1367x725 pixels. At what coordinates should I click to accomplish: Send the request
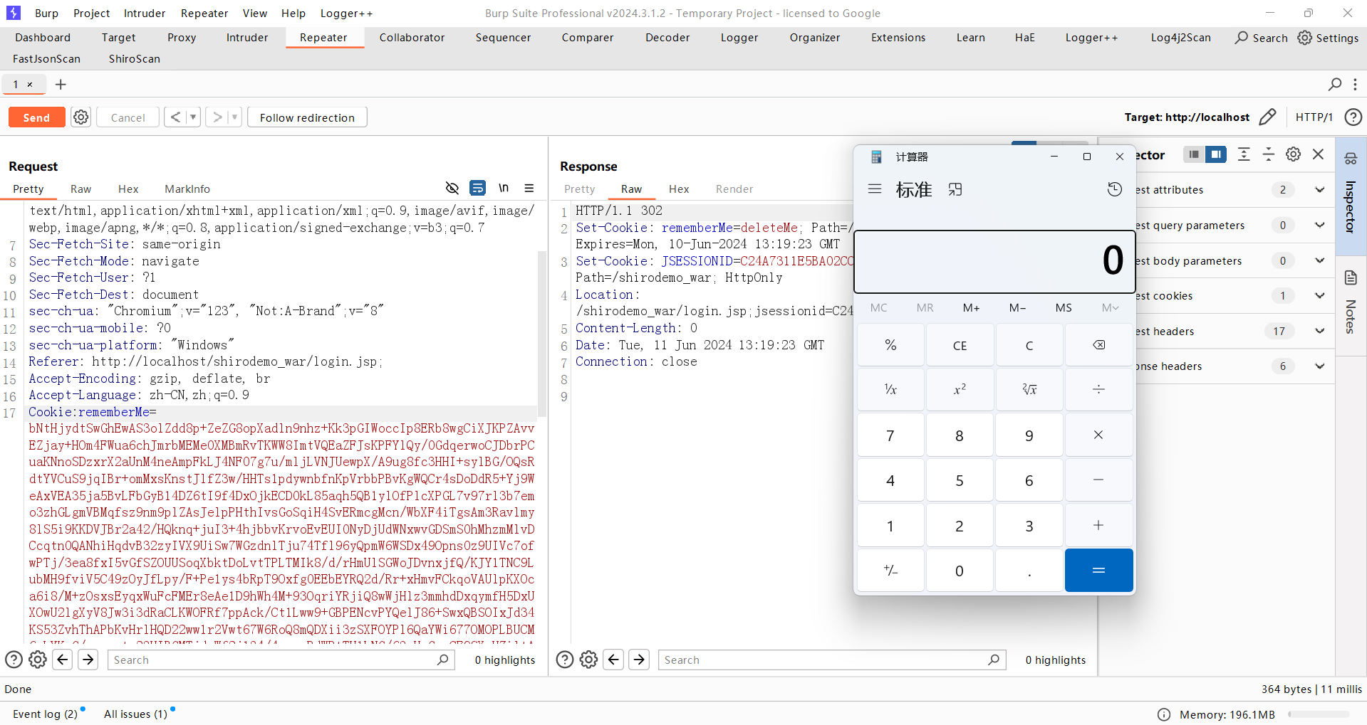(36, 117)
